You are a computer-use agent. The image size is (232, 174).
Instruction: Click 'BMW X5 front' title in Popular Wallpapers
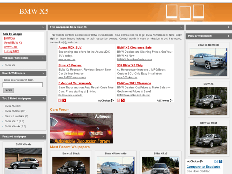[x=208, y=123]
